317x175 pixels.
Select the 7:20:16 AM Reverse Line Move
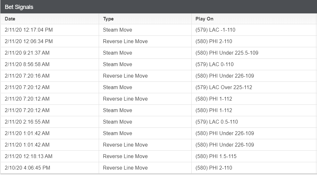[x=125, y=76]
